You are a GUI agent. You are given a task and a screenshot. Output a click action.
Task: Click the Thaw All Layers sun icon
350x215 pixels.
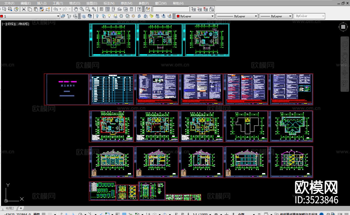click(x=133, y=16)
